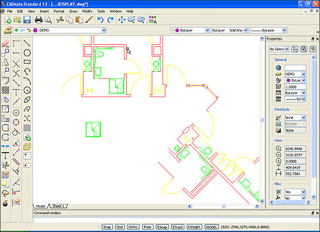Image resolution: width=320 pixels, height=232 pixels.
Task: Click the Undo arrow icon
Action: pos(100,20)
